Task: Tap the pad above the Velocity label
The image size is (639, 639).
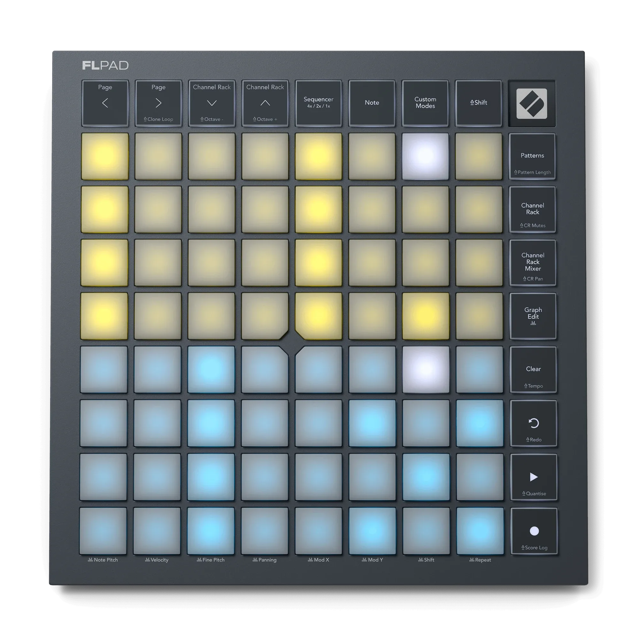Action: 157,531
